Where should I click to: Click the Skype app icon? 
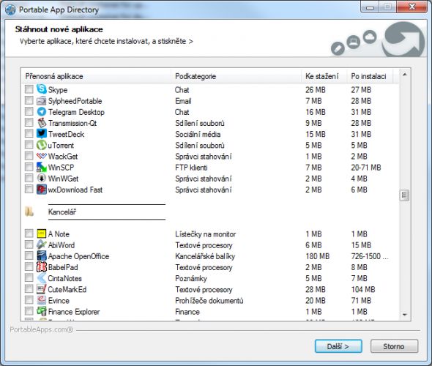click(41, 89)
